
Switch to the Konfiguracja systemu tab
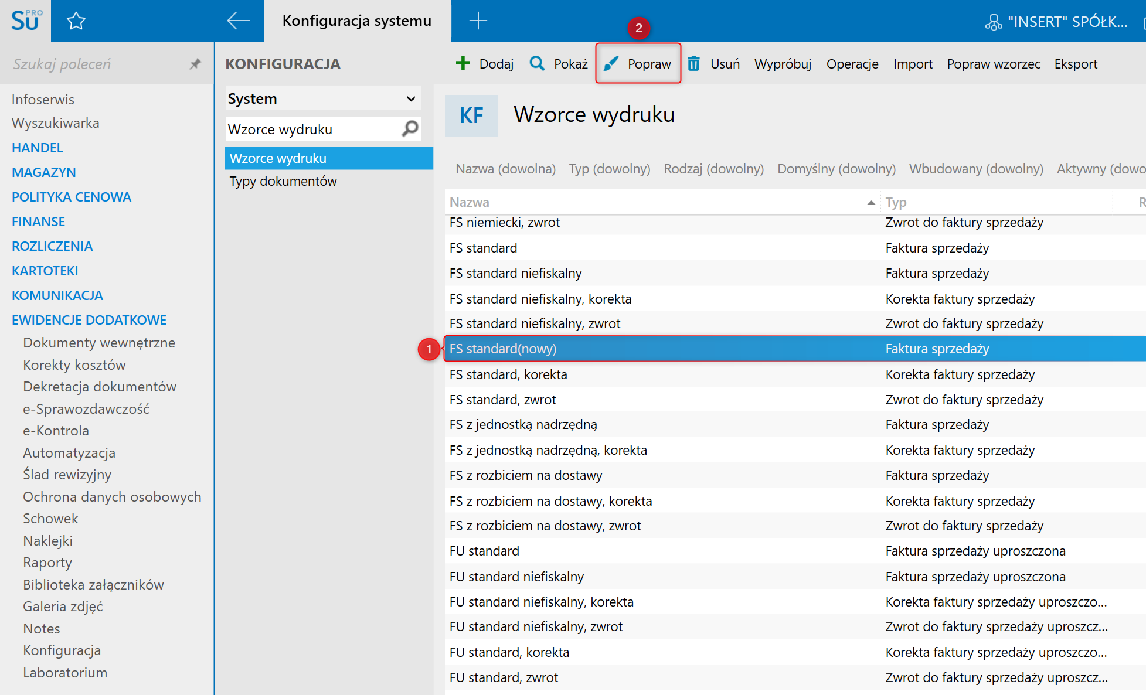[x=356, y=21]
